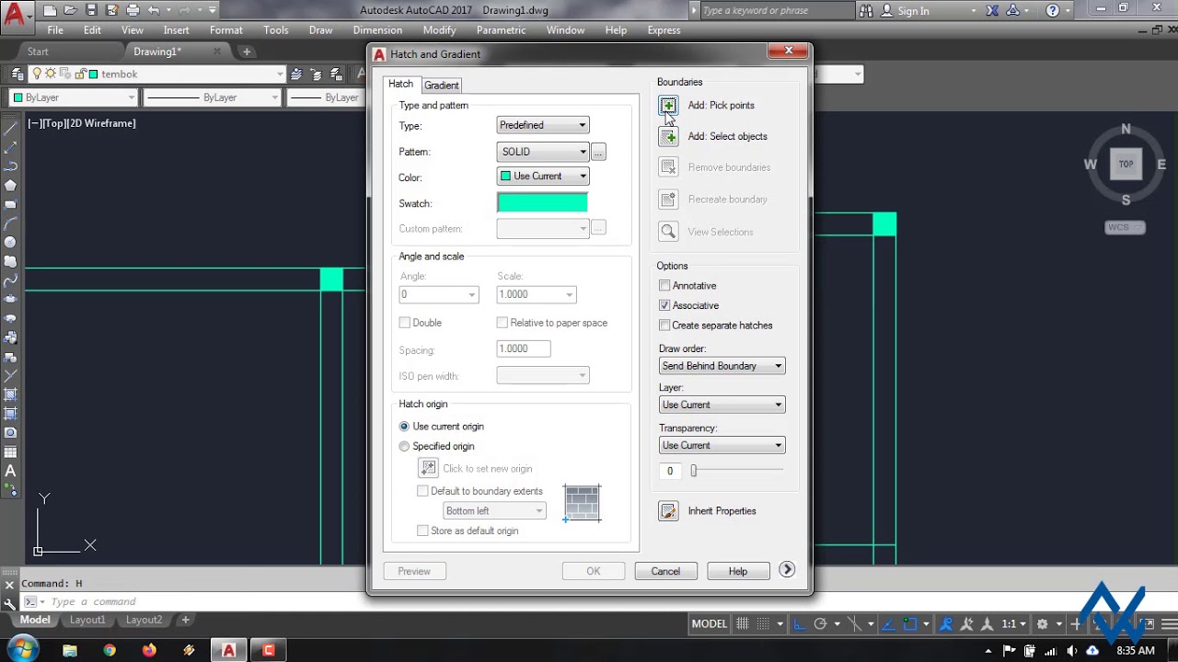Switch to the Gradient tab
Viewport: 1178px width, 662px height.
[x=442, y=86]
